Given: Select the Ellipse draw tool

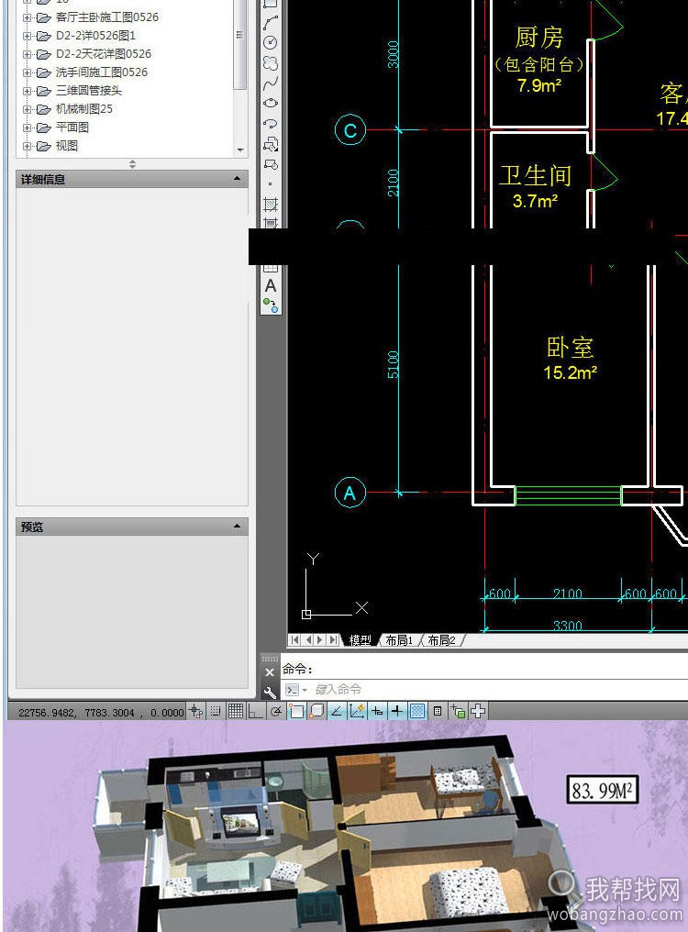Looking at the screenshot, I should pos(271,103).
